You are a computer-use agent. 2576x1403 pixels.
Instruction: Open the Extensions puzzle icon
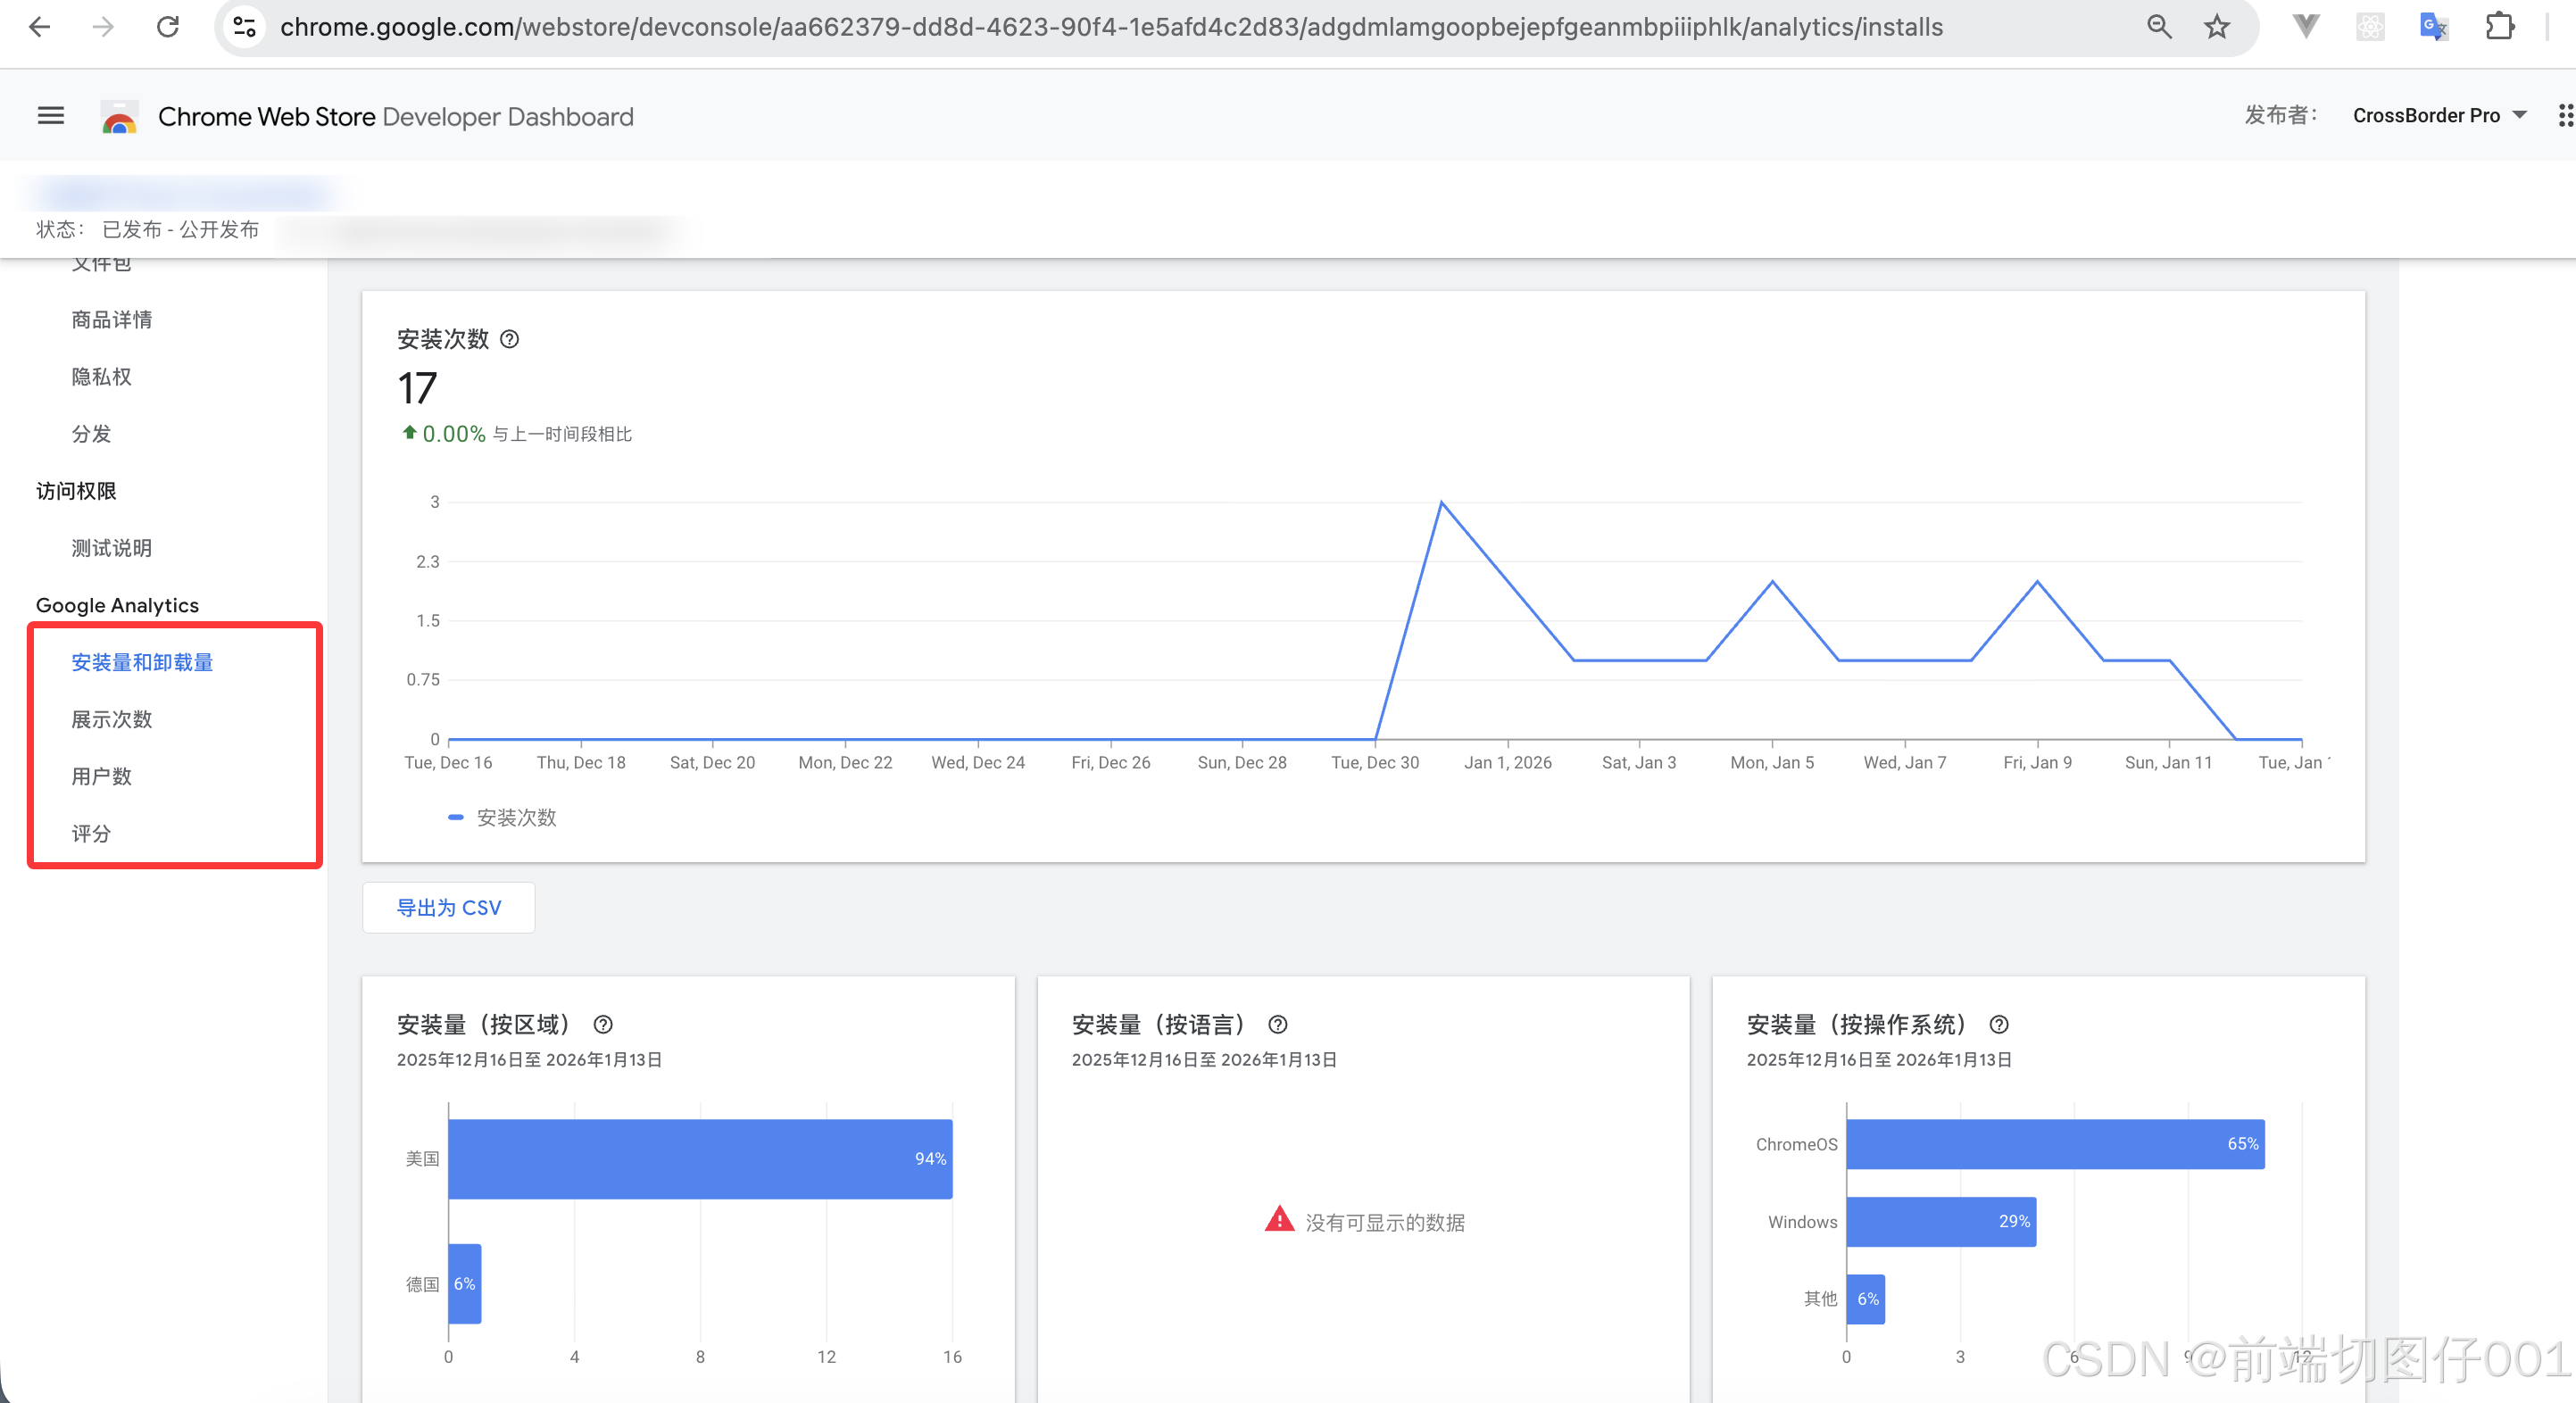pos(2499,27)
